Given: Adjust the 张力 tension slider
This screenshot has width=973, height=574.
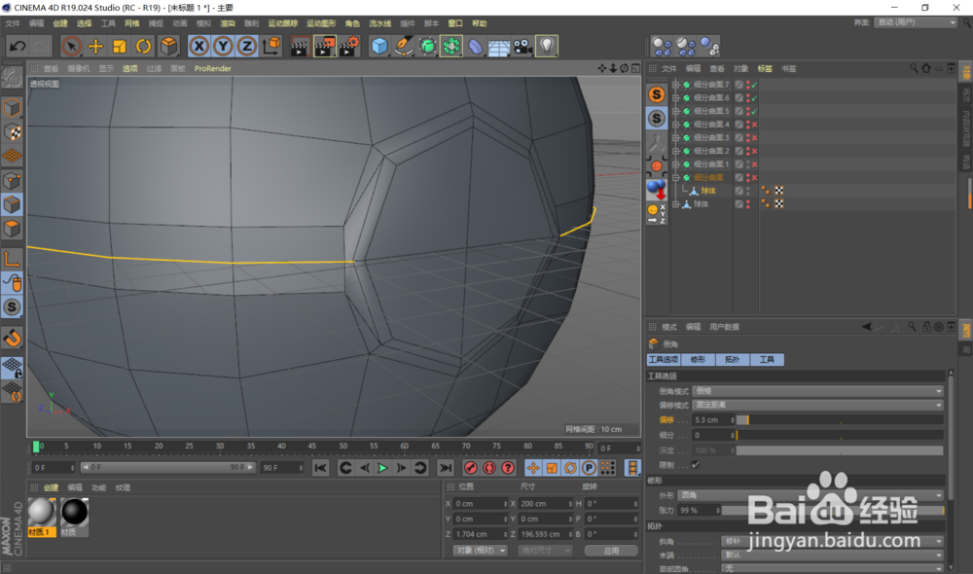Looking at the screenshot, I should (x=833, y=510).
